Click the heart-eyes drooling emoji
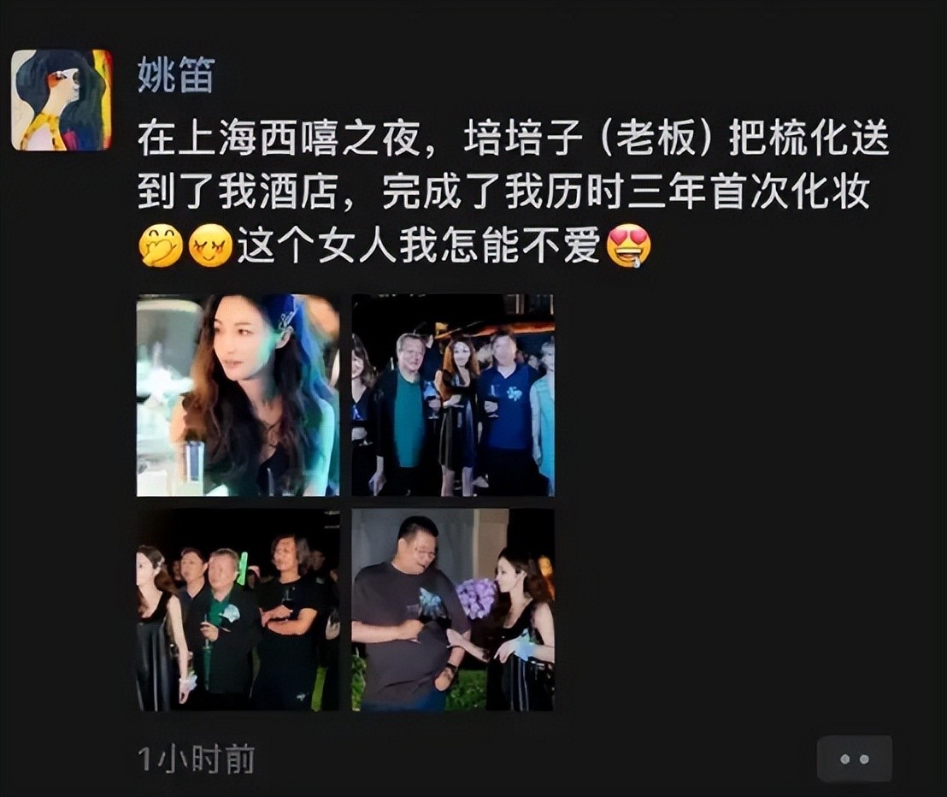Screen dimensions: 947x797 628,245
